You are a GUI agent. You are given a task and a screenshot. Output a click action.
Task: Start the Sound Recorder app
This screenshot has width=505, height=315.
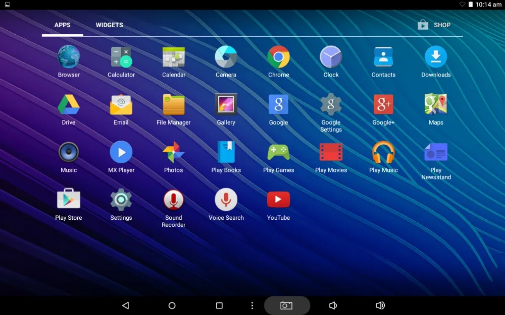click(174, 200)
